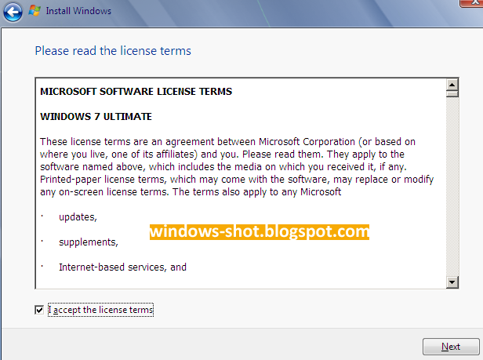
Task: Go back using the blue arrow button
Action: 13,12
